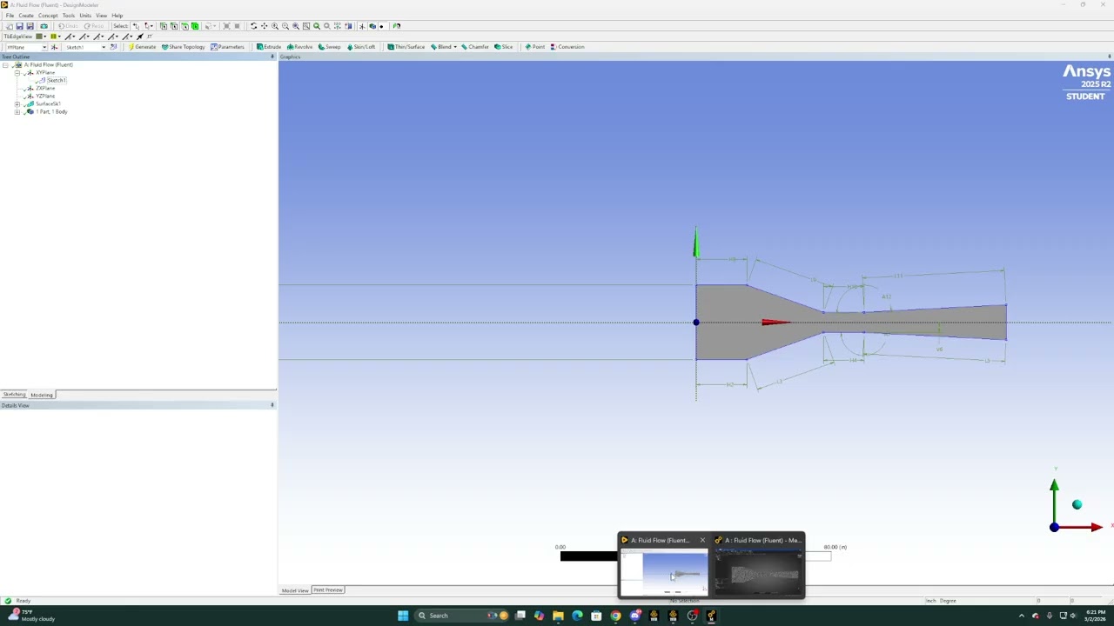Viewport: 1114px width, 626px height.
Task: Close the DesignModeler taskbar preview
Action: tap(702, 540)
